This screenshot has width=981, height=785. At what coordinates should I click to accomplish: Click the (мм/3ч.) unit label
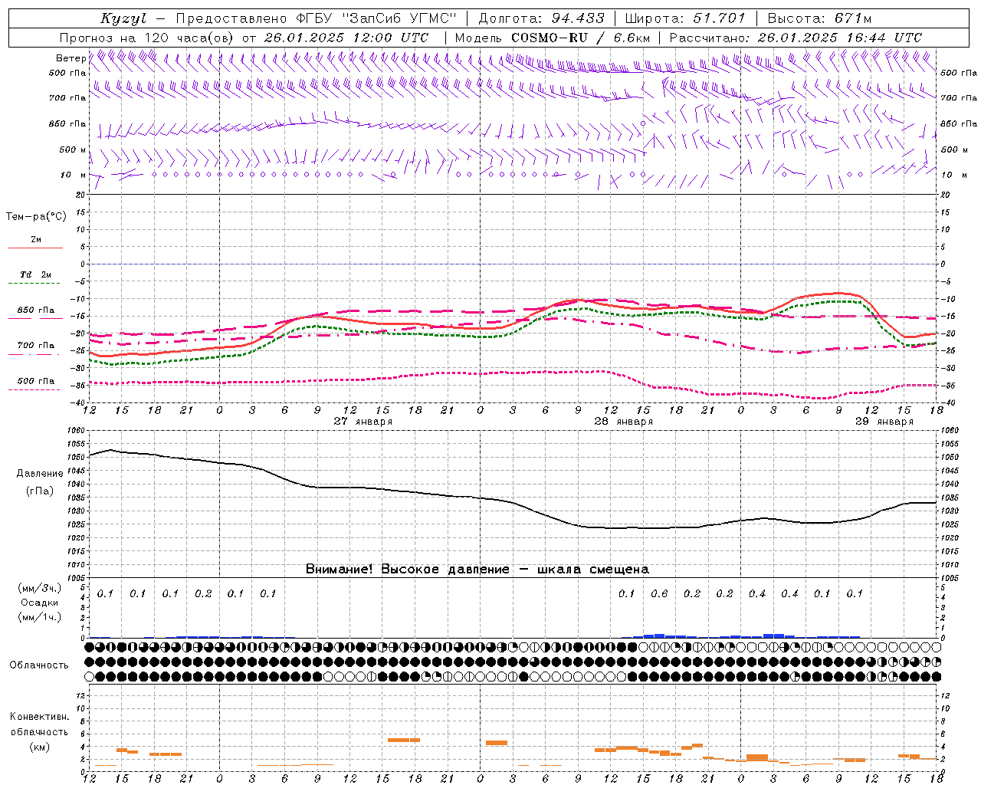[x=39, y=588]
